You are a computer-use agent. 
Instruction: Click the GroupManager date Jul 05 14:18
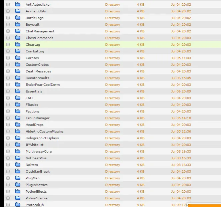[181, 118]
